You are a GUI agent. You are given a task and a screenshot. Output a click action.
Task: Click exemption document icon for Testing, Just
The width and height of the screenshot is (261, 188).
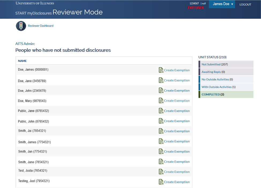(161, 182)
